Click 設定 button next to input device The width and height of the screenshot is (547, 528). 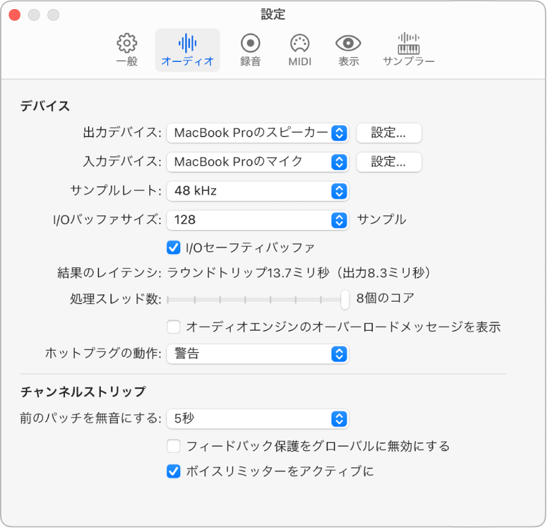389,162
